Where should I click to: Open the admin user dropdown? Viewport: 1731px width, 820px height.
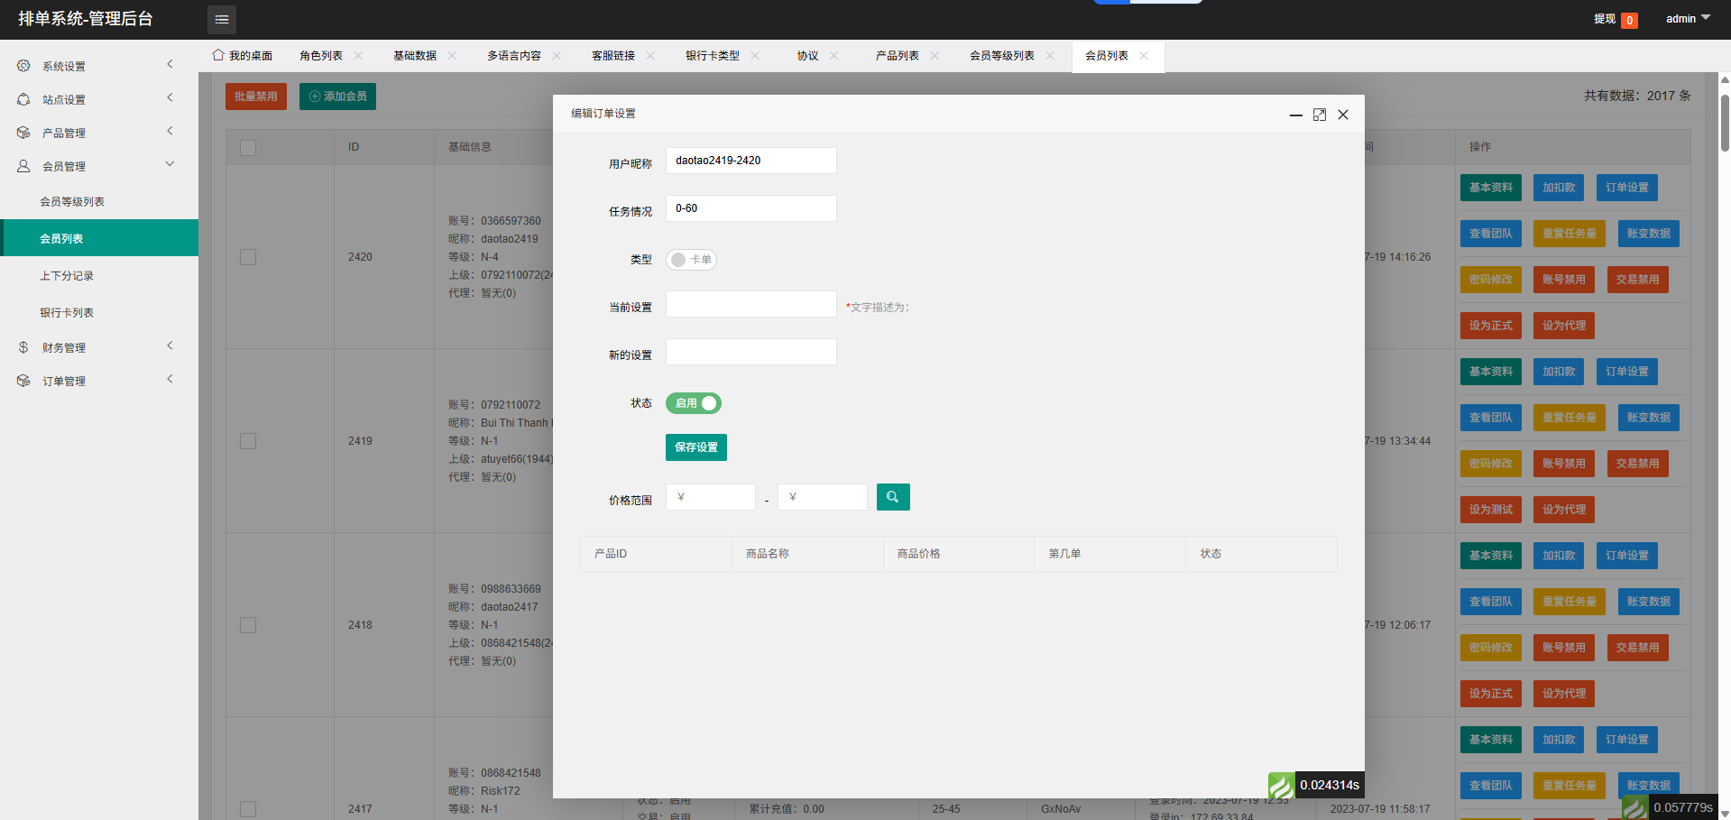[x=1687, y=19]
